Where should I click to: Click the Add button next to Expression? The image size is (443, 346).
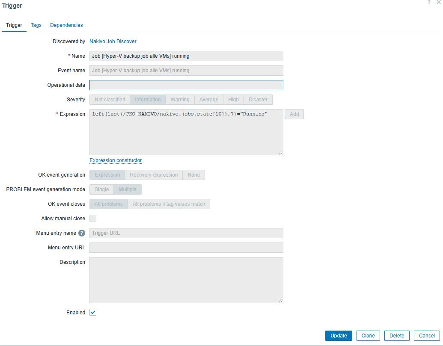coord(294,114)
